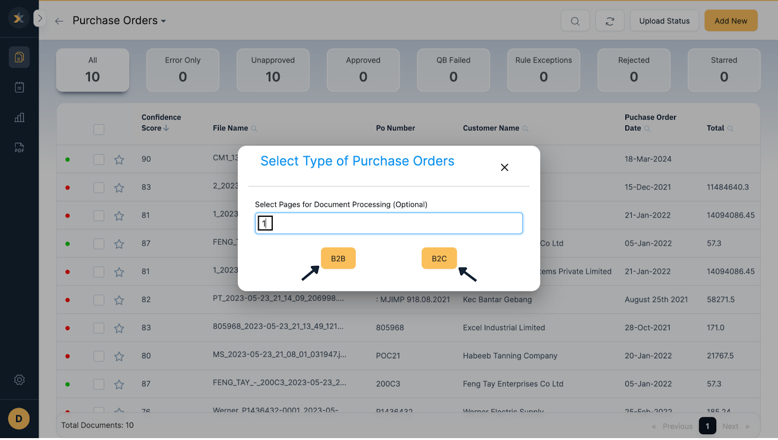Check the row with score 82
This screenshot has width=778, height=440.
99,300
